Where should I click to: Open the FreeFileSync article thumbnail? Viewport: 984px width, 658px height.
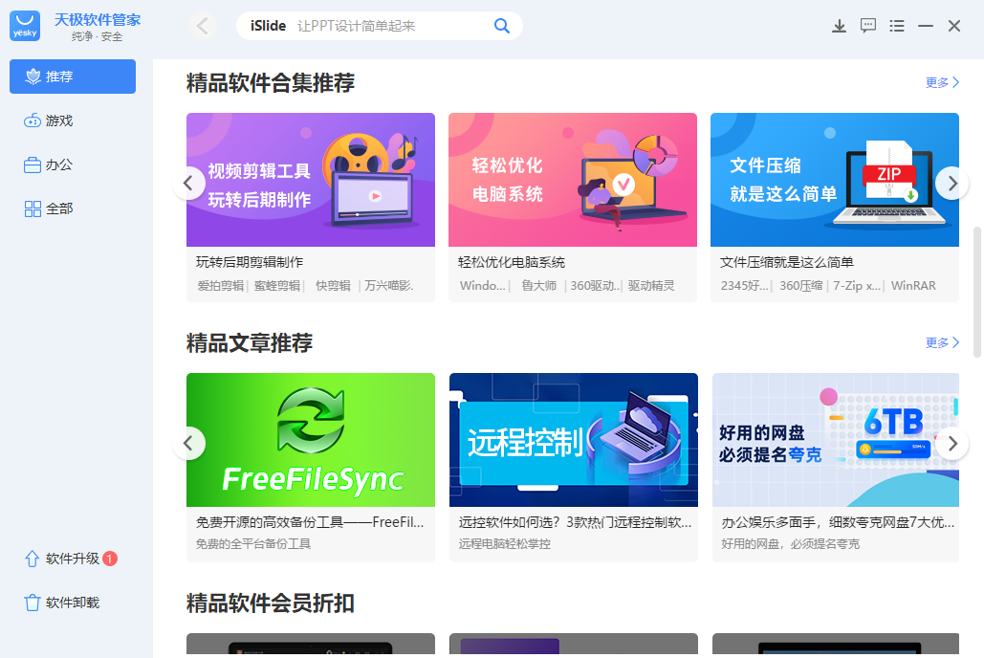[x=311, y=440]
